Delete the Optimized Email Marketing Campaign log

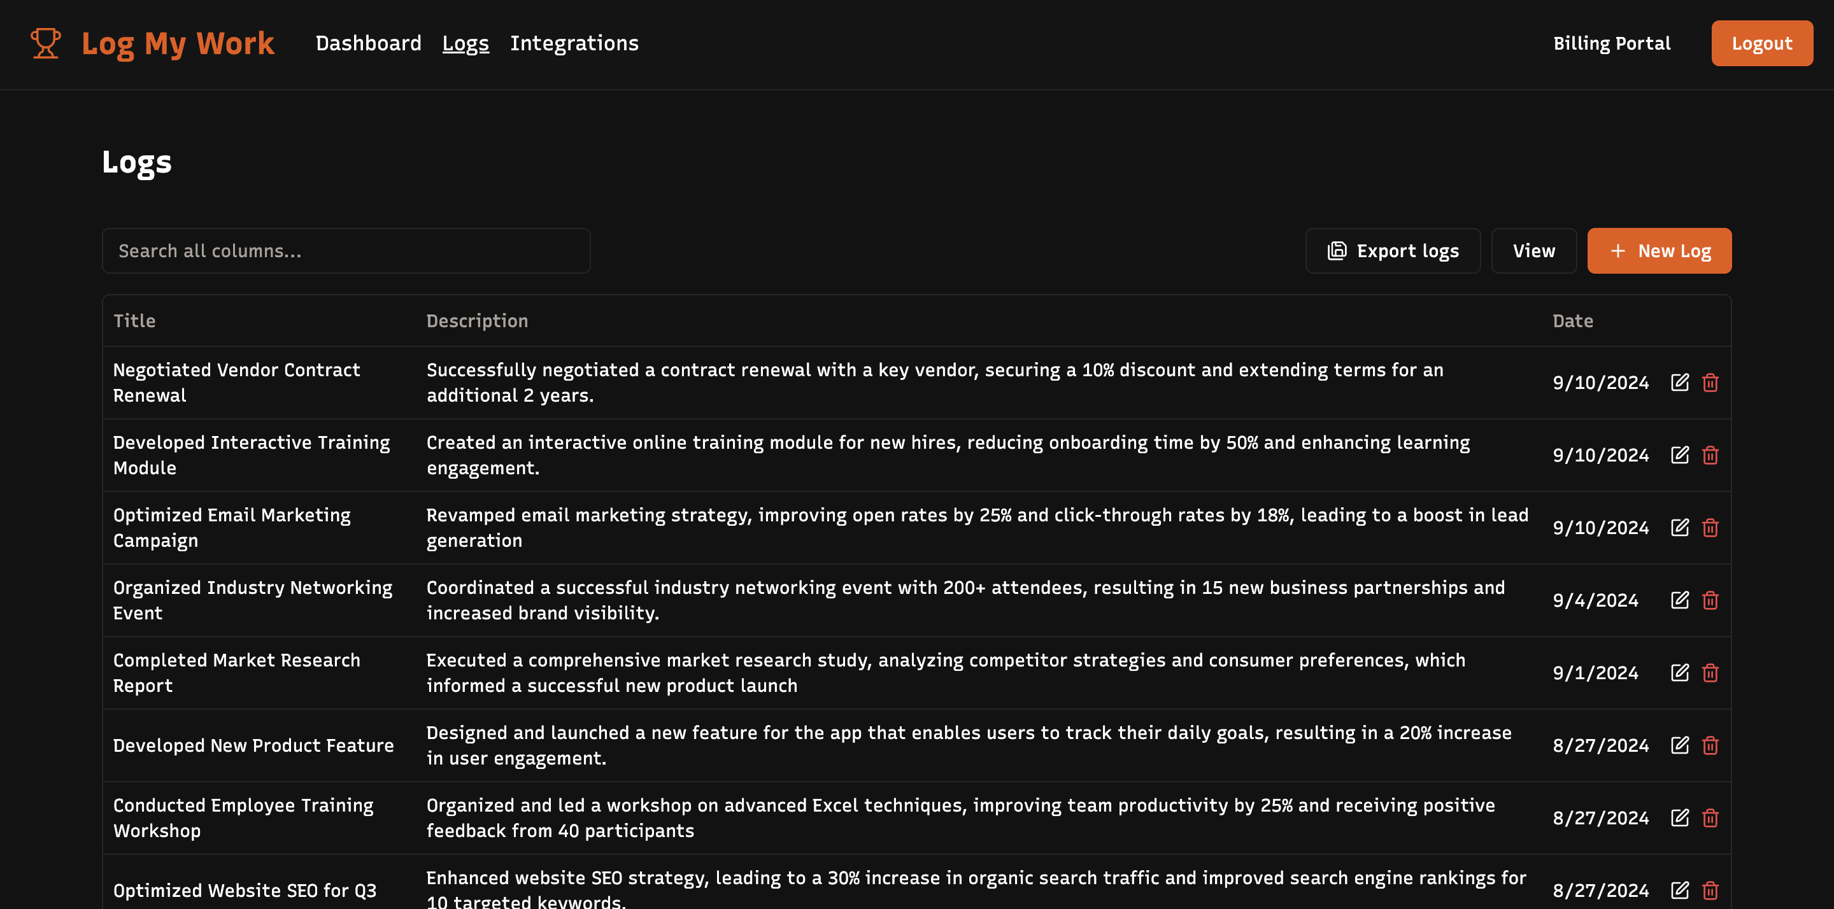point(1710,528)
